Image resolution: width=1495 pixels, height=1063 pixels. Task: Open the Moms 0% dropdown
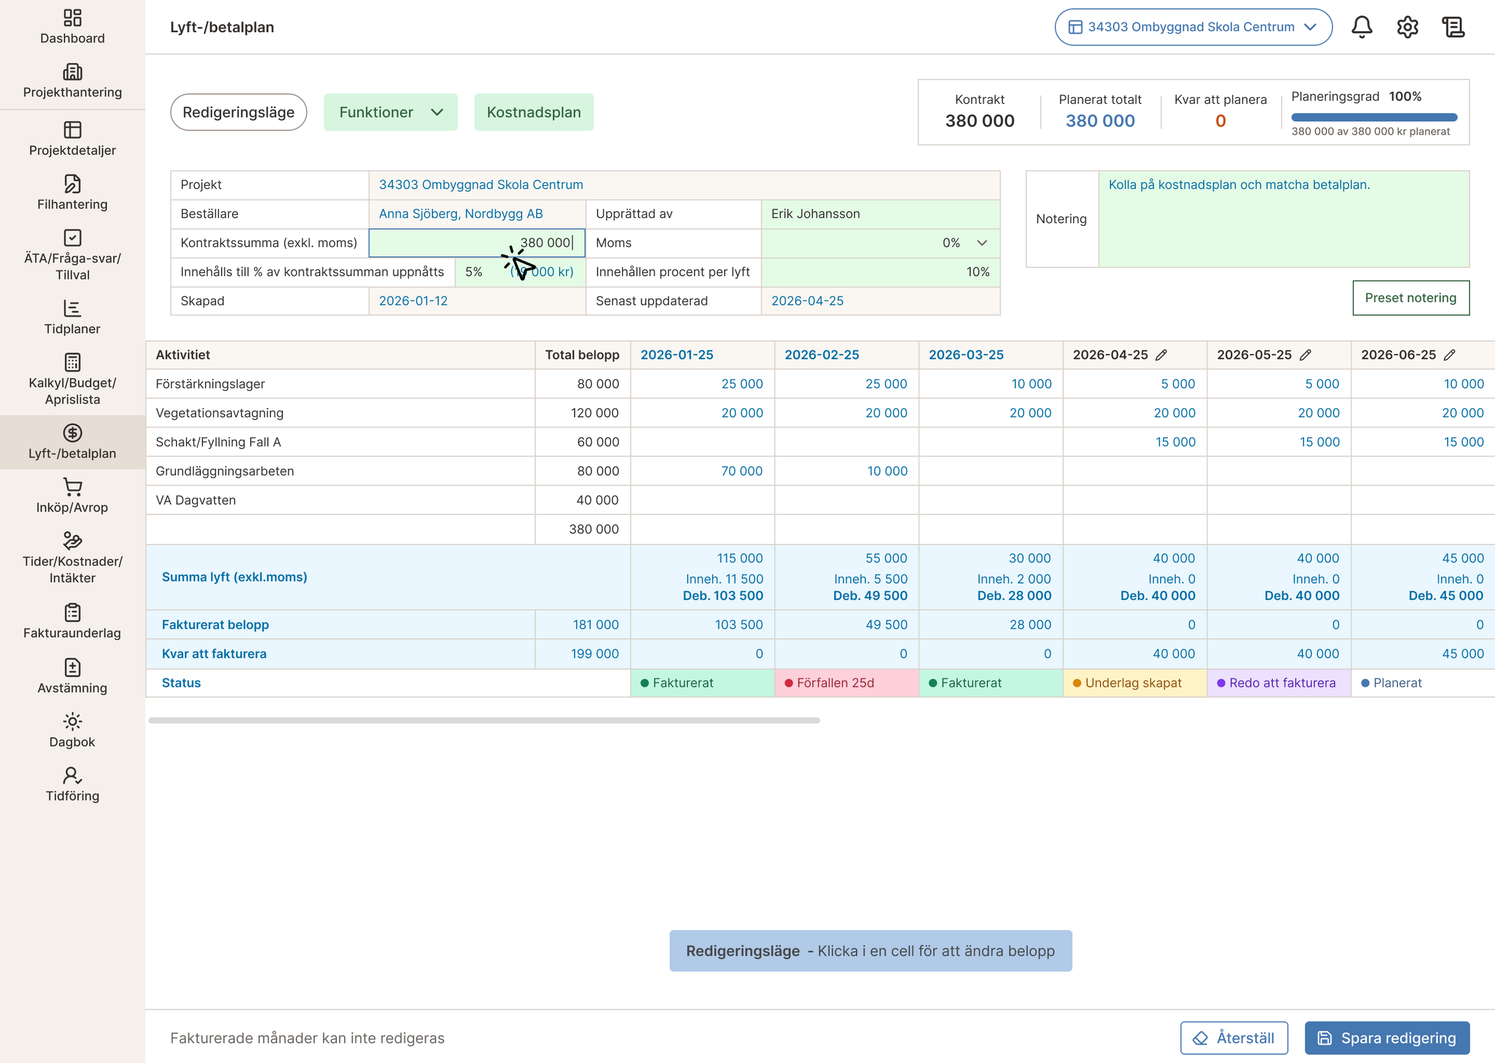coord(880,243)
